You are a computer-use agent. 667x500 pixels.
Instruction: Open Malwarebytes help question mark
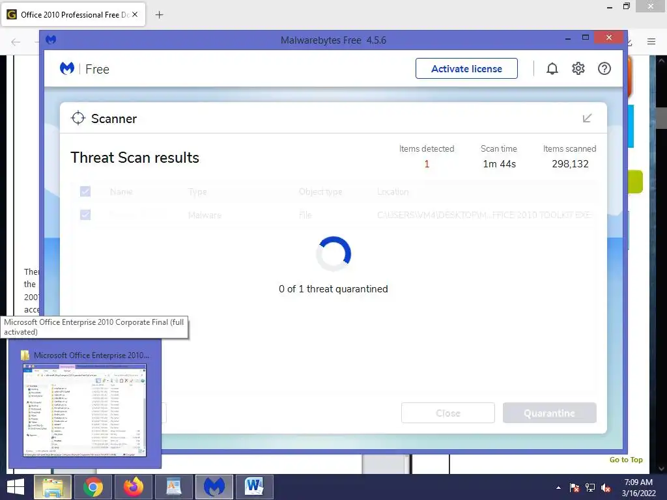(604, 68)
